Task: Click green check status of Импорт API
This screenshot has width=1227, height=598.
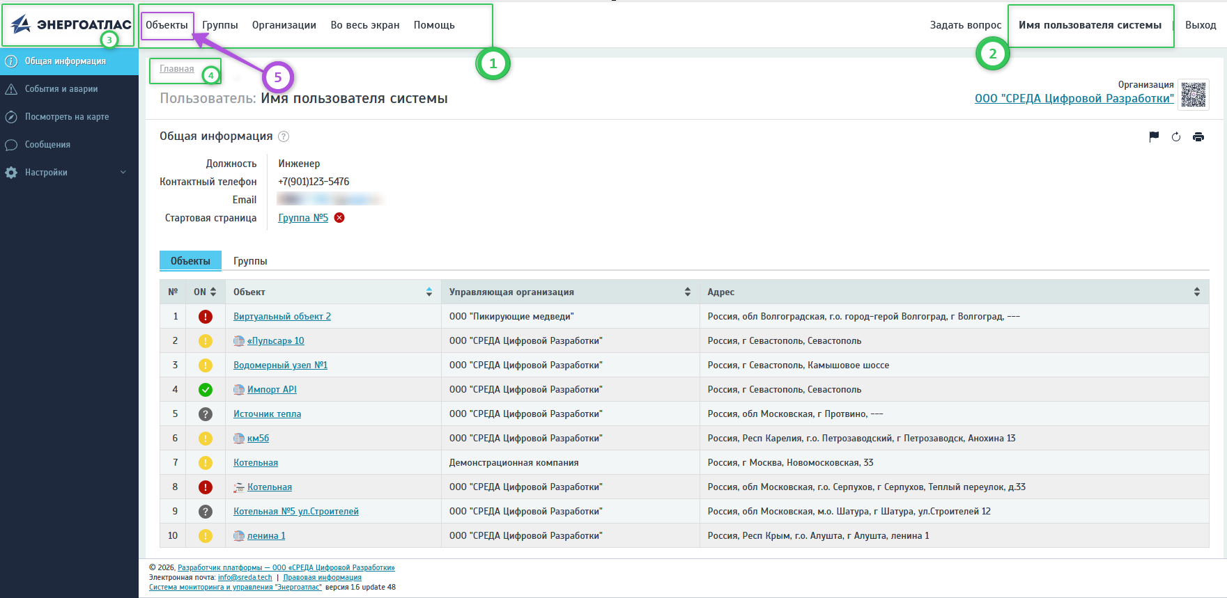Action: (x=206, y=390)
